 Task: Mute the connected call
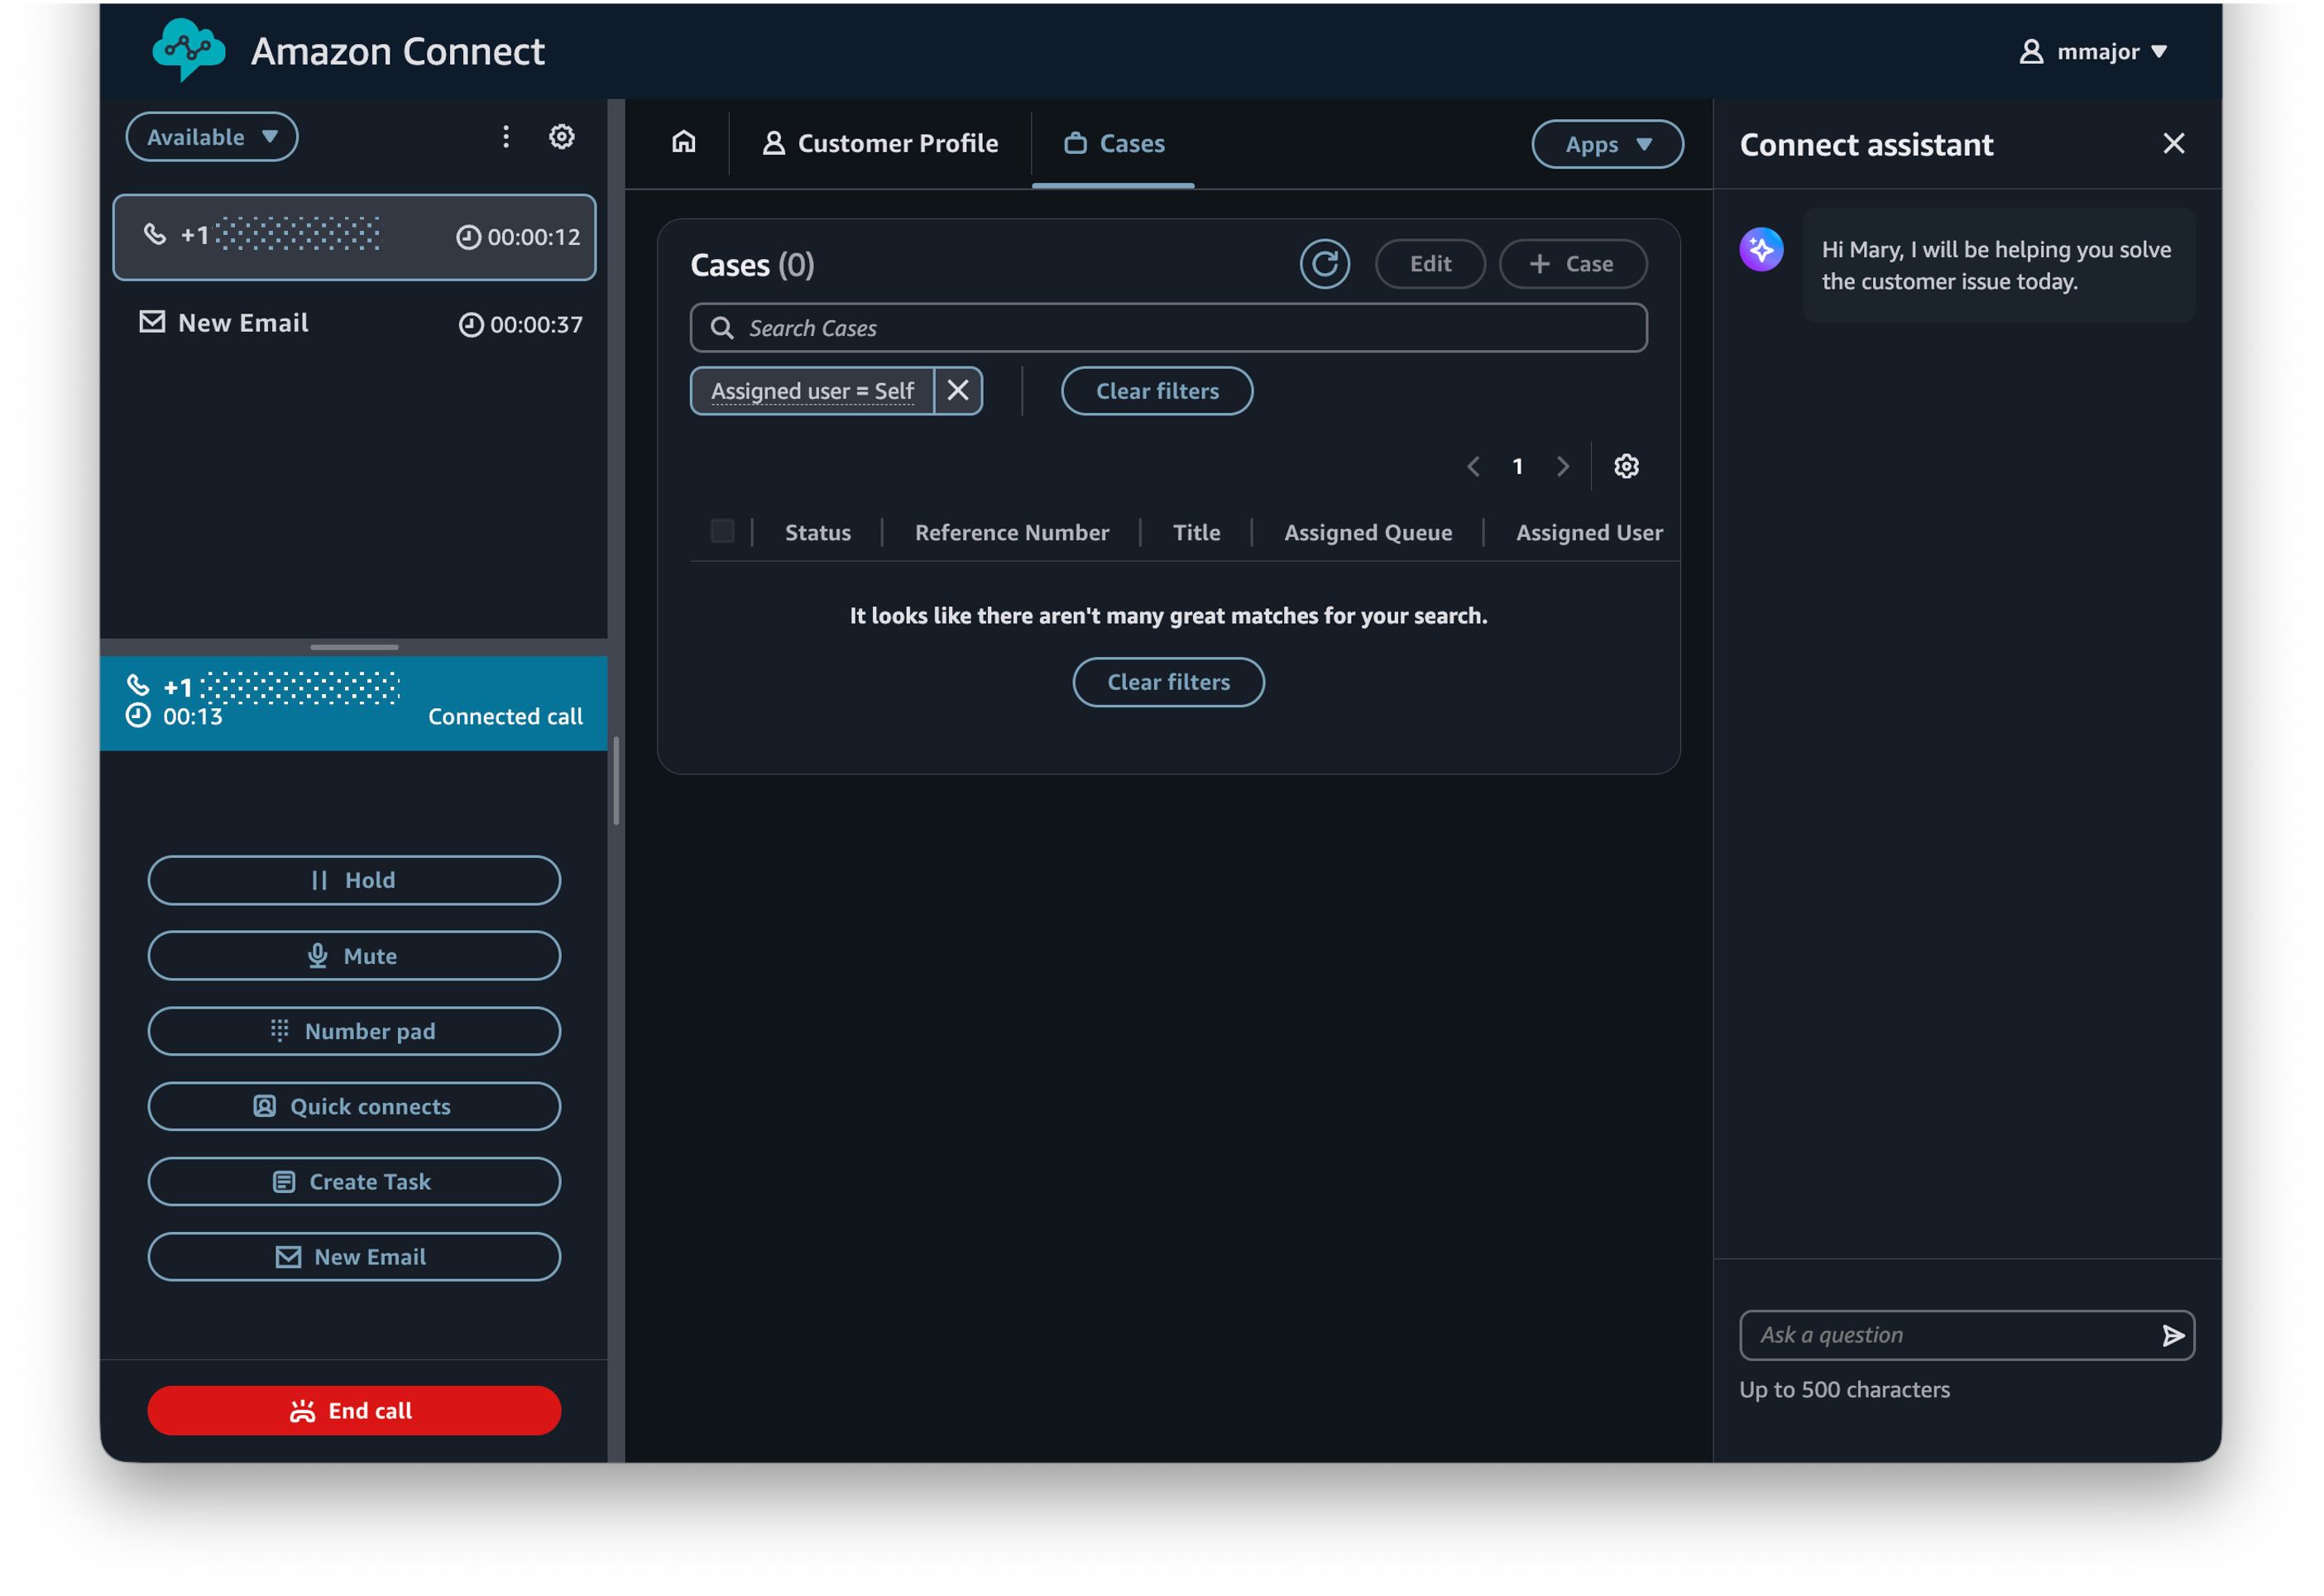(x=354, y=955)
